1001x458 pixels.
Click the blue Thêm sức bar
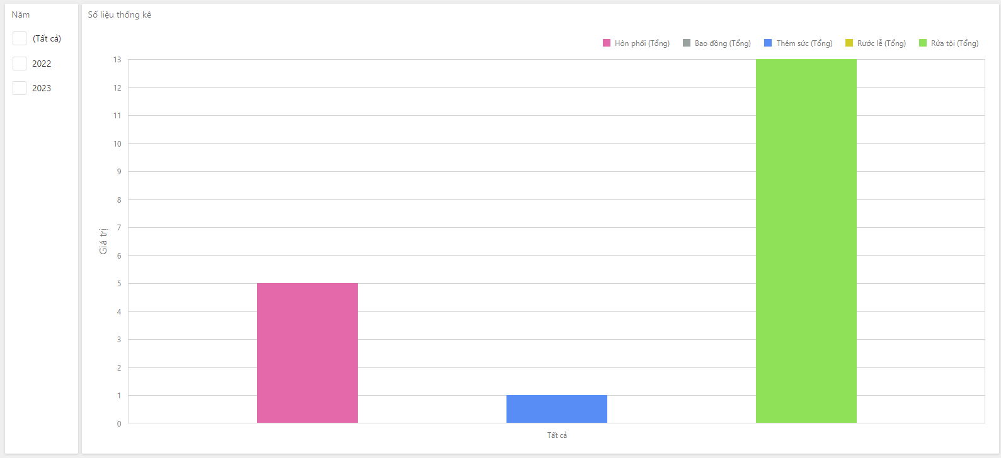[x=557, y=409]
